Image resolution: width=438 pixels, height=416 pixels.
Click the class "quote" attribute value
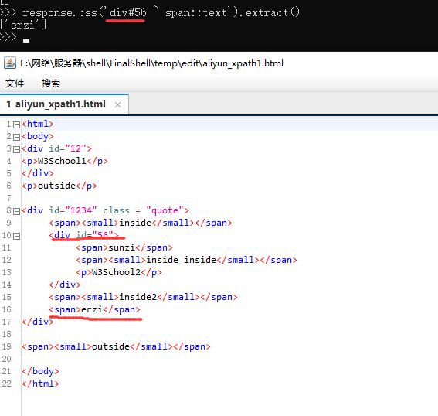click(x=165, y=210)
